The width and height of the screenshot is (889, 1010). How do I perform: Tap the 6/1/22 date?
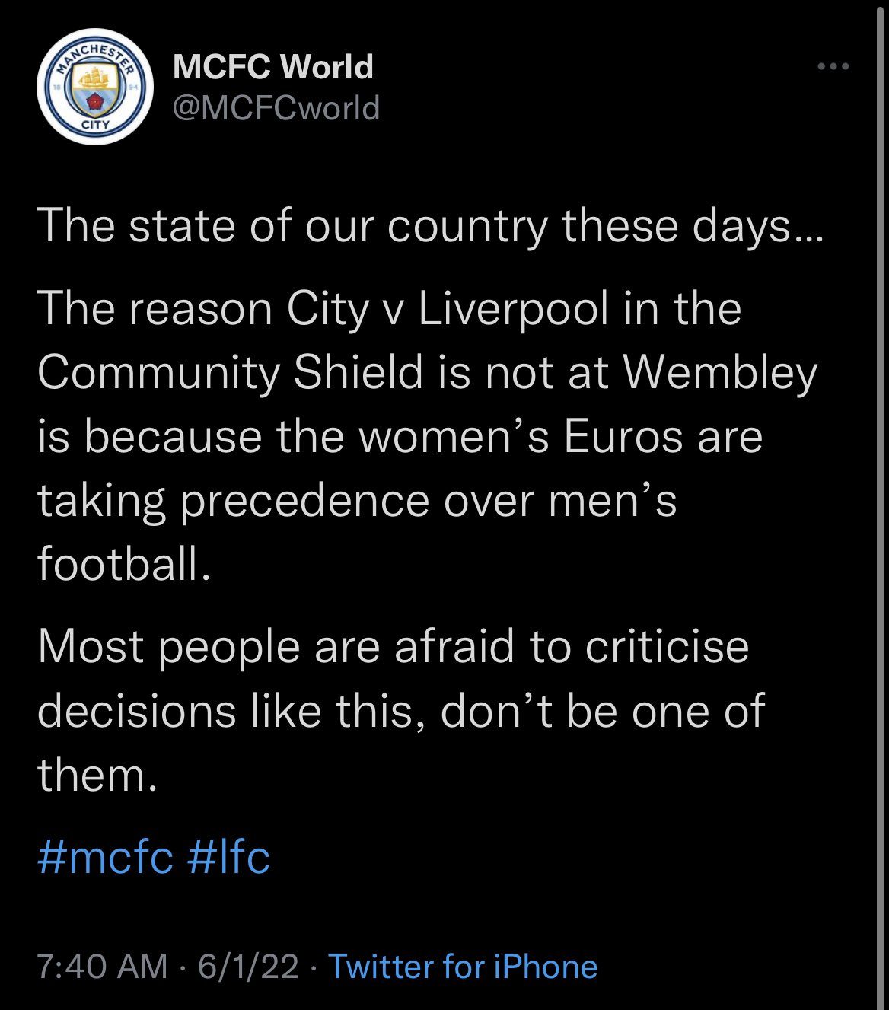[x=248, y=967]
